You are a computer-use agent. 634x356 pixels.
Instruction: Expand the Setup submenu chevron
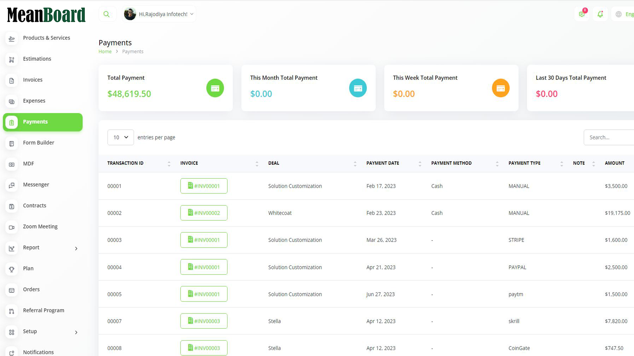[76, 332]
